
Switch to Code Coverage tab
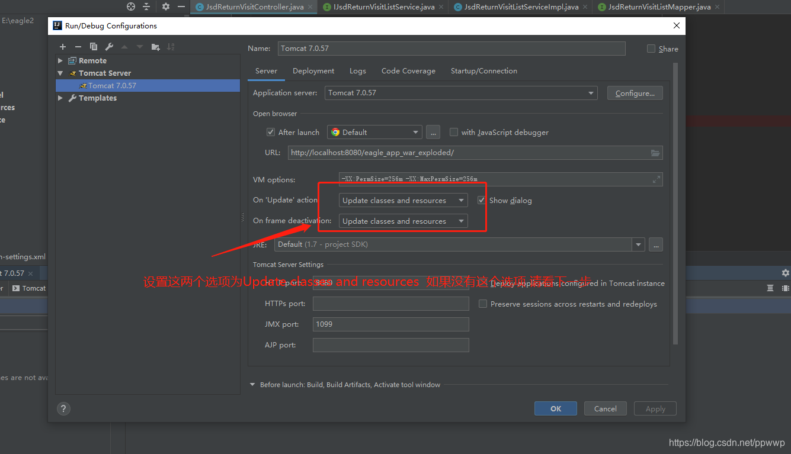click(408, 70)
